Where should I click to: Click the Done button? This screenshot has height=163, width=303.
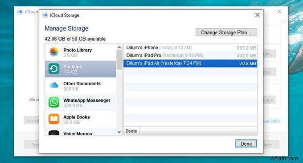click(246, 144)
